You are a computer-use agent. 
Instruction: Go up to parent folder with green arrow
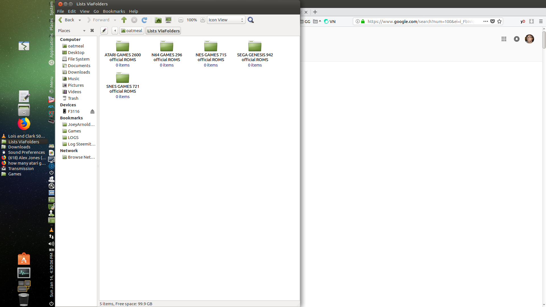(x=124, y=20)
